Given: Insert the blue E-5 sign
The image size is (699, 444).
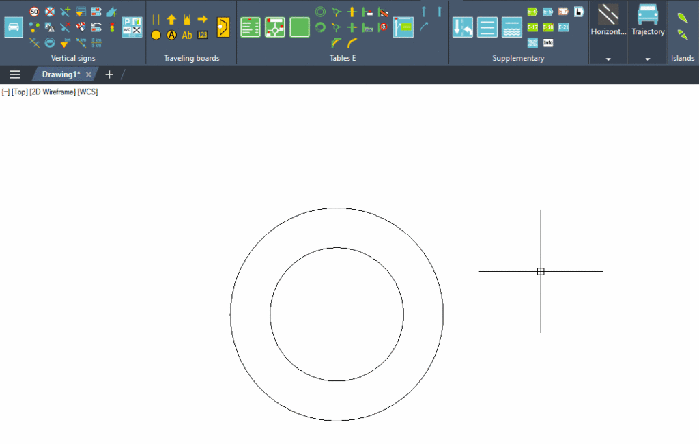Looking at the screenshot, I should tap(548, 12).
